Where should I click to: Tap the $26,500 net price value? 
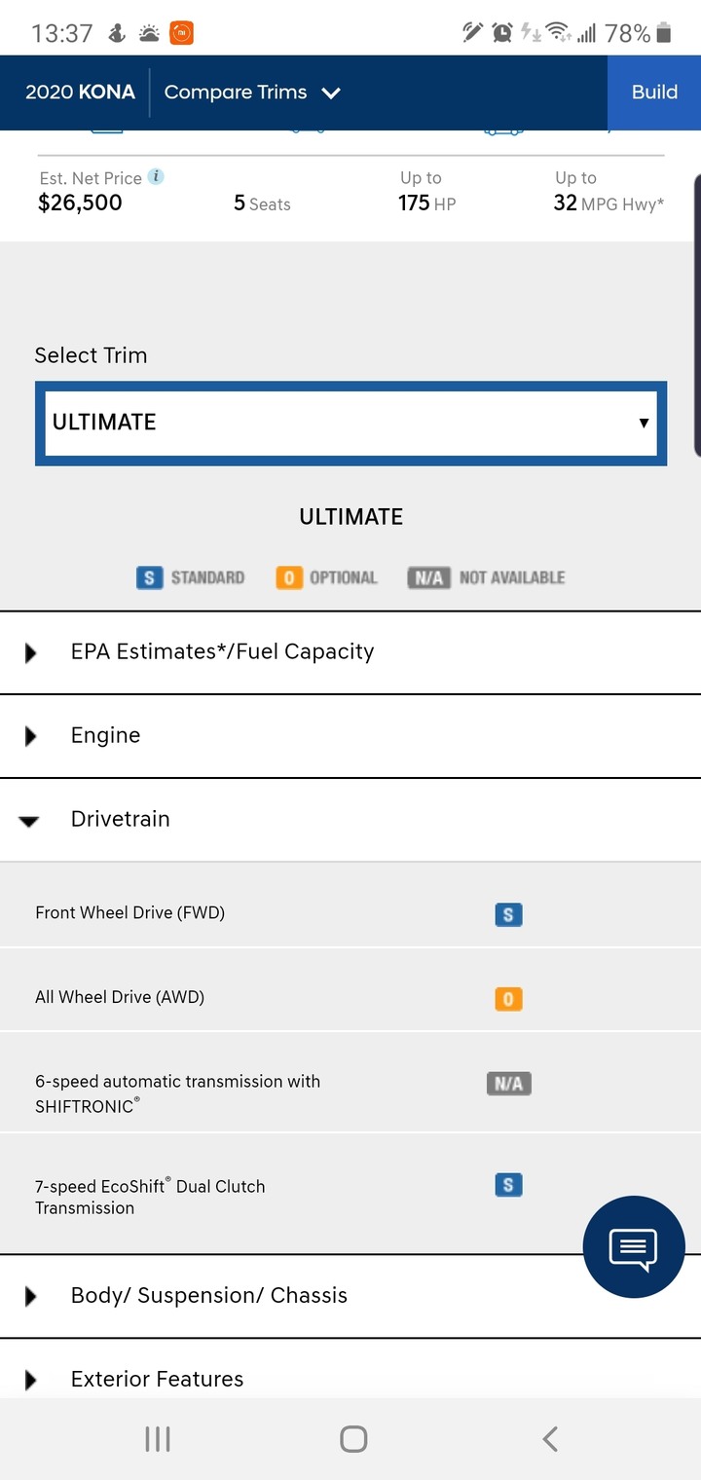tap(80, 203)
